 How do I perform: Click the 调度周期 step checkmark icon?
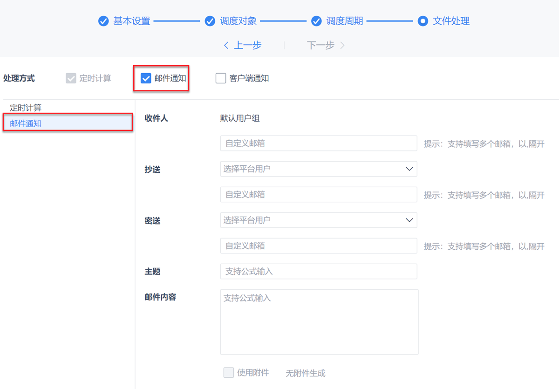point(316,21)
